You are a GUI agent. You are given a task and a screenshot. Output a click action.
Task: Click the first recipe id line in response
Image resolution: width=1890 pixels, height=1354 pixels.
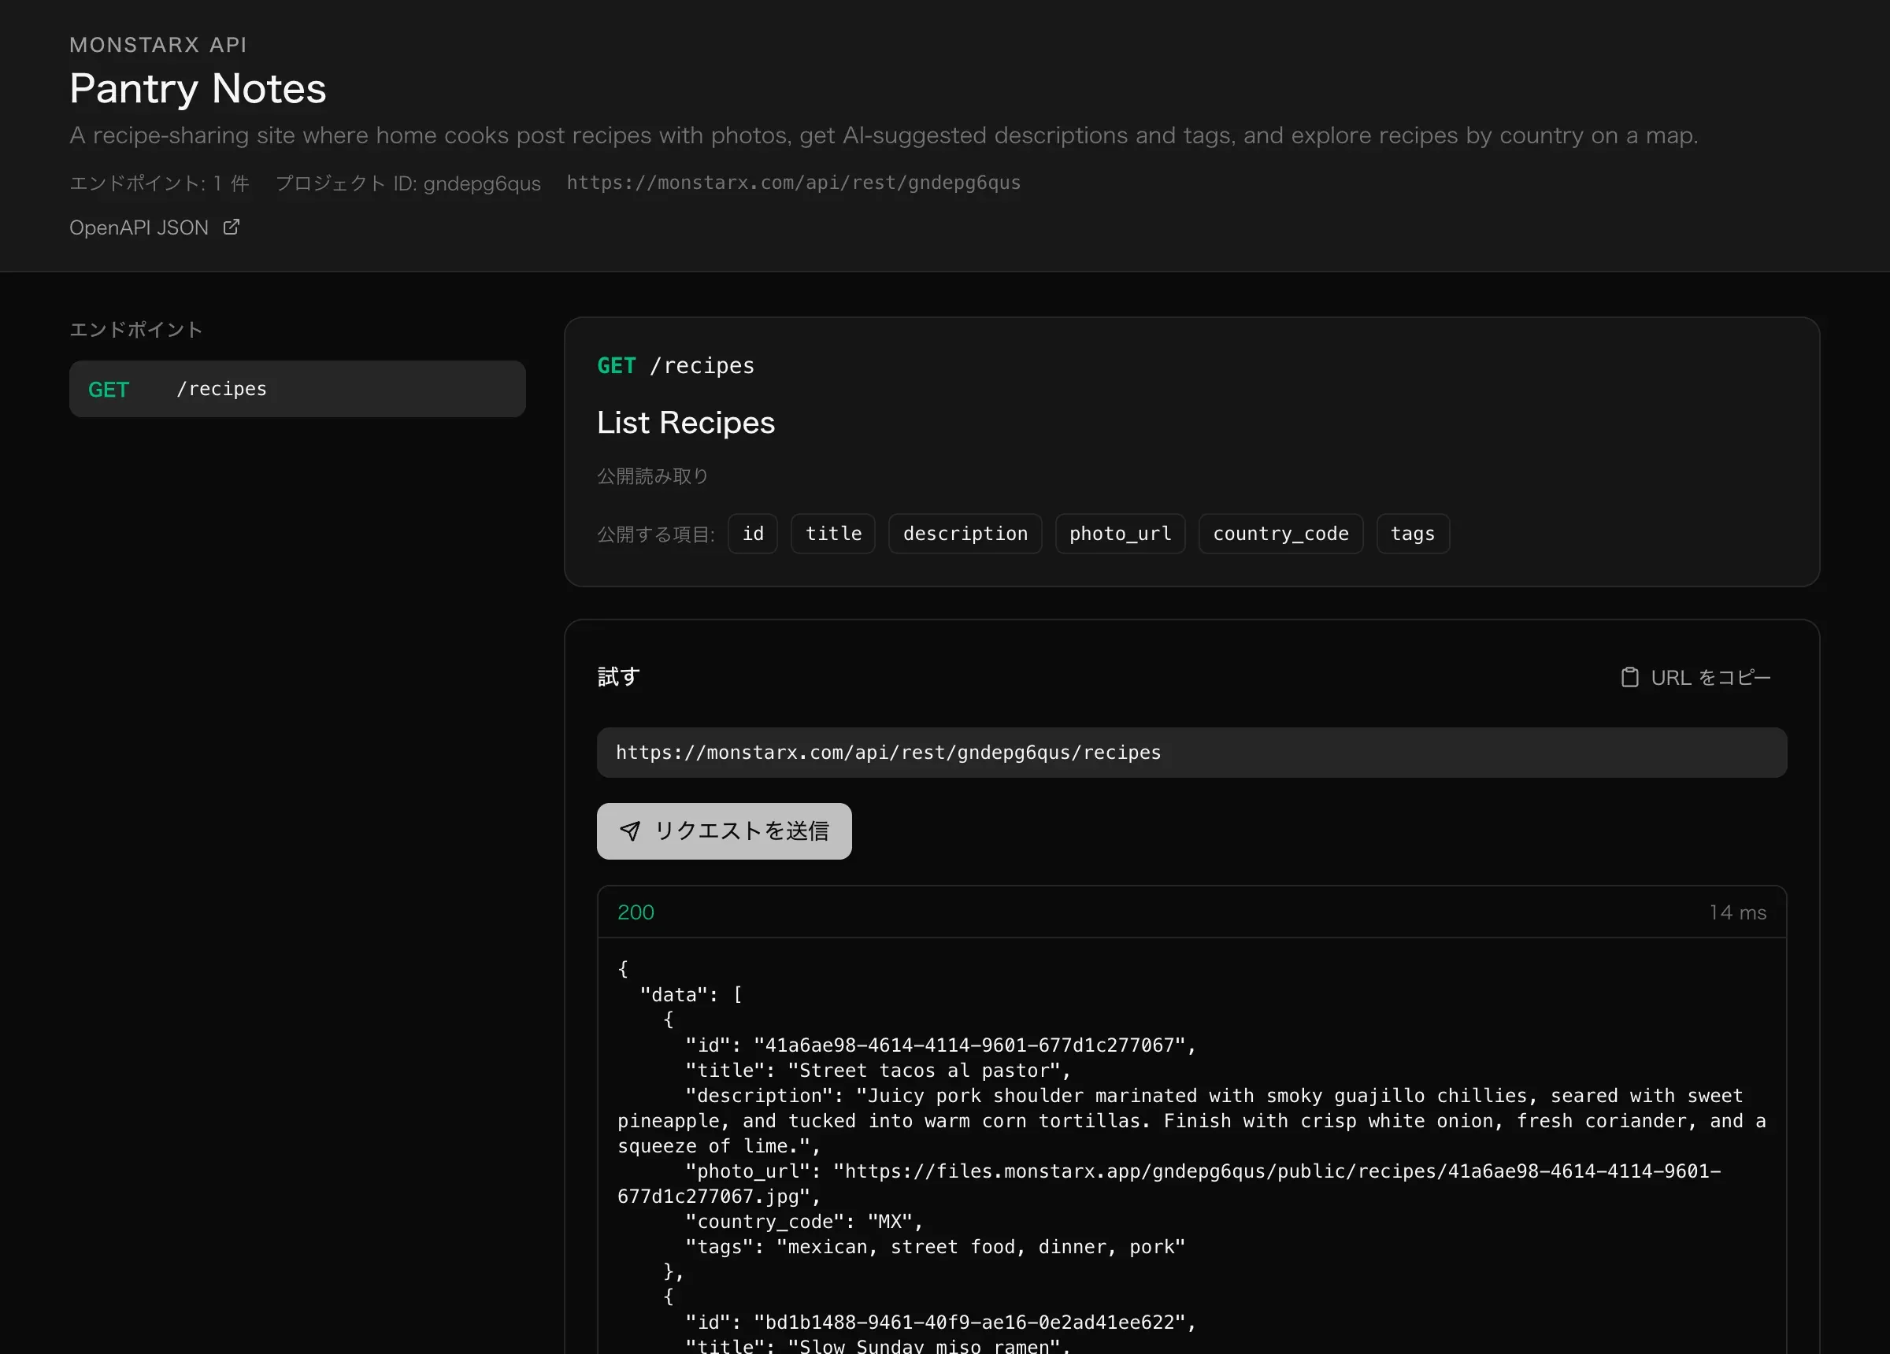pos(941,1045)
